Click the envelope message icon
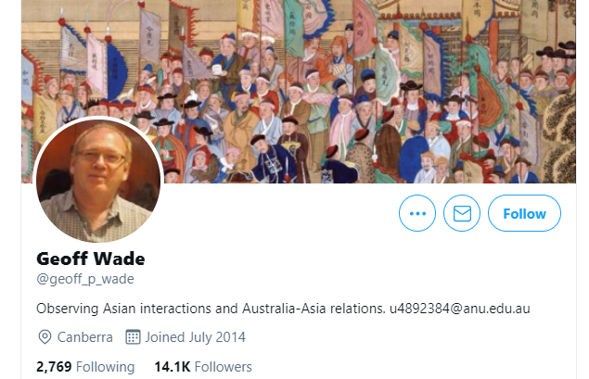The width and height of the screenshot is (589, 379). click(x=462, y=213)
